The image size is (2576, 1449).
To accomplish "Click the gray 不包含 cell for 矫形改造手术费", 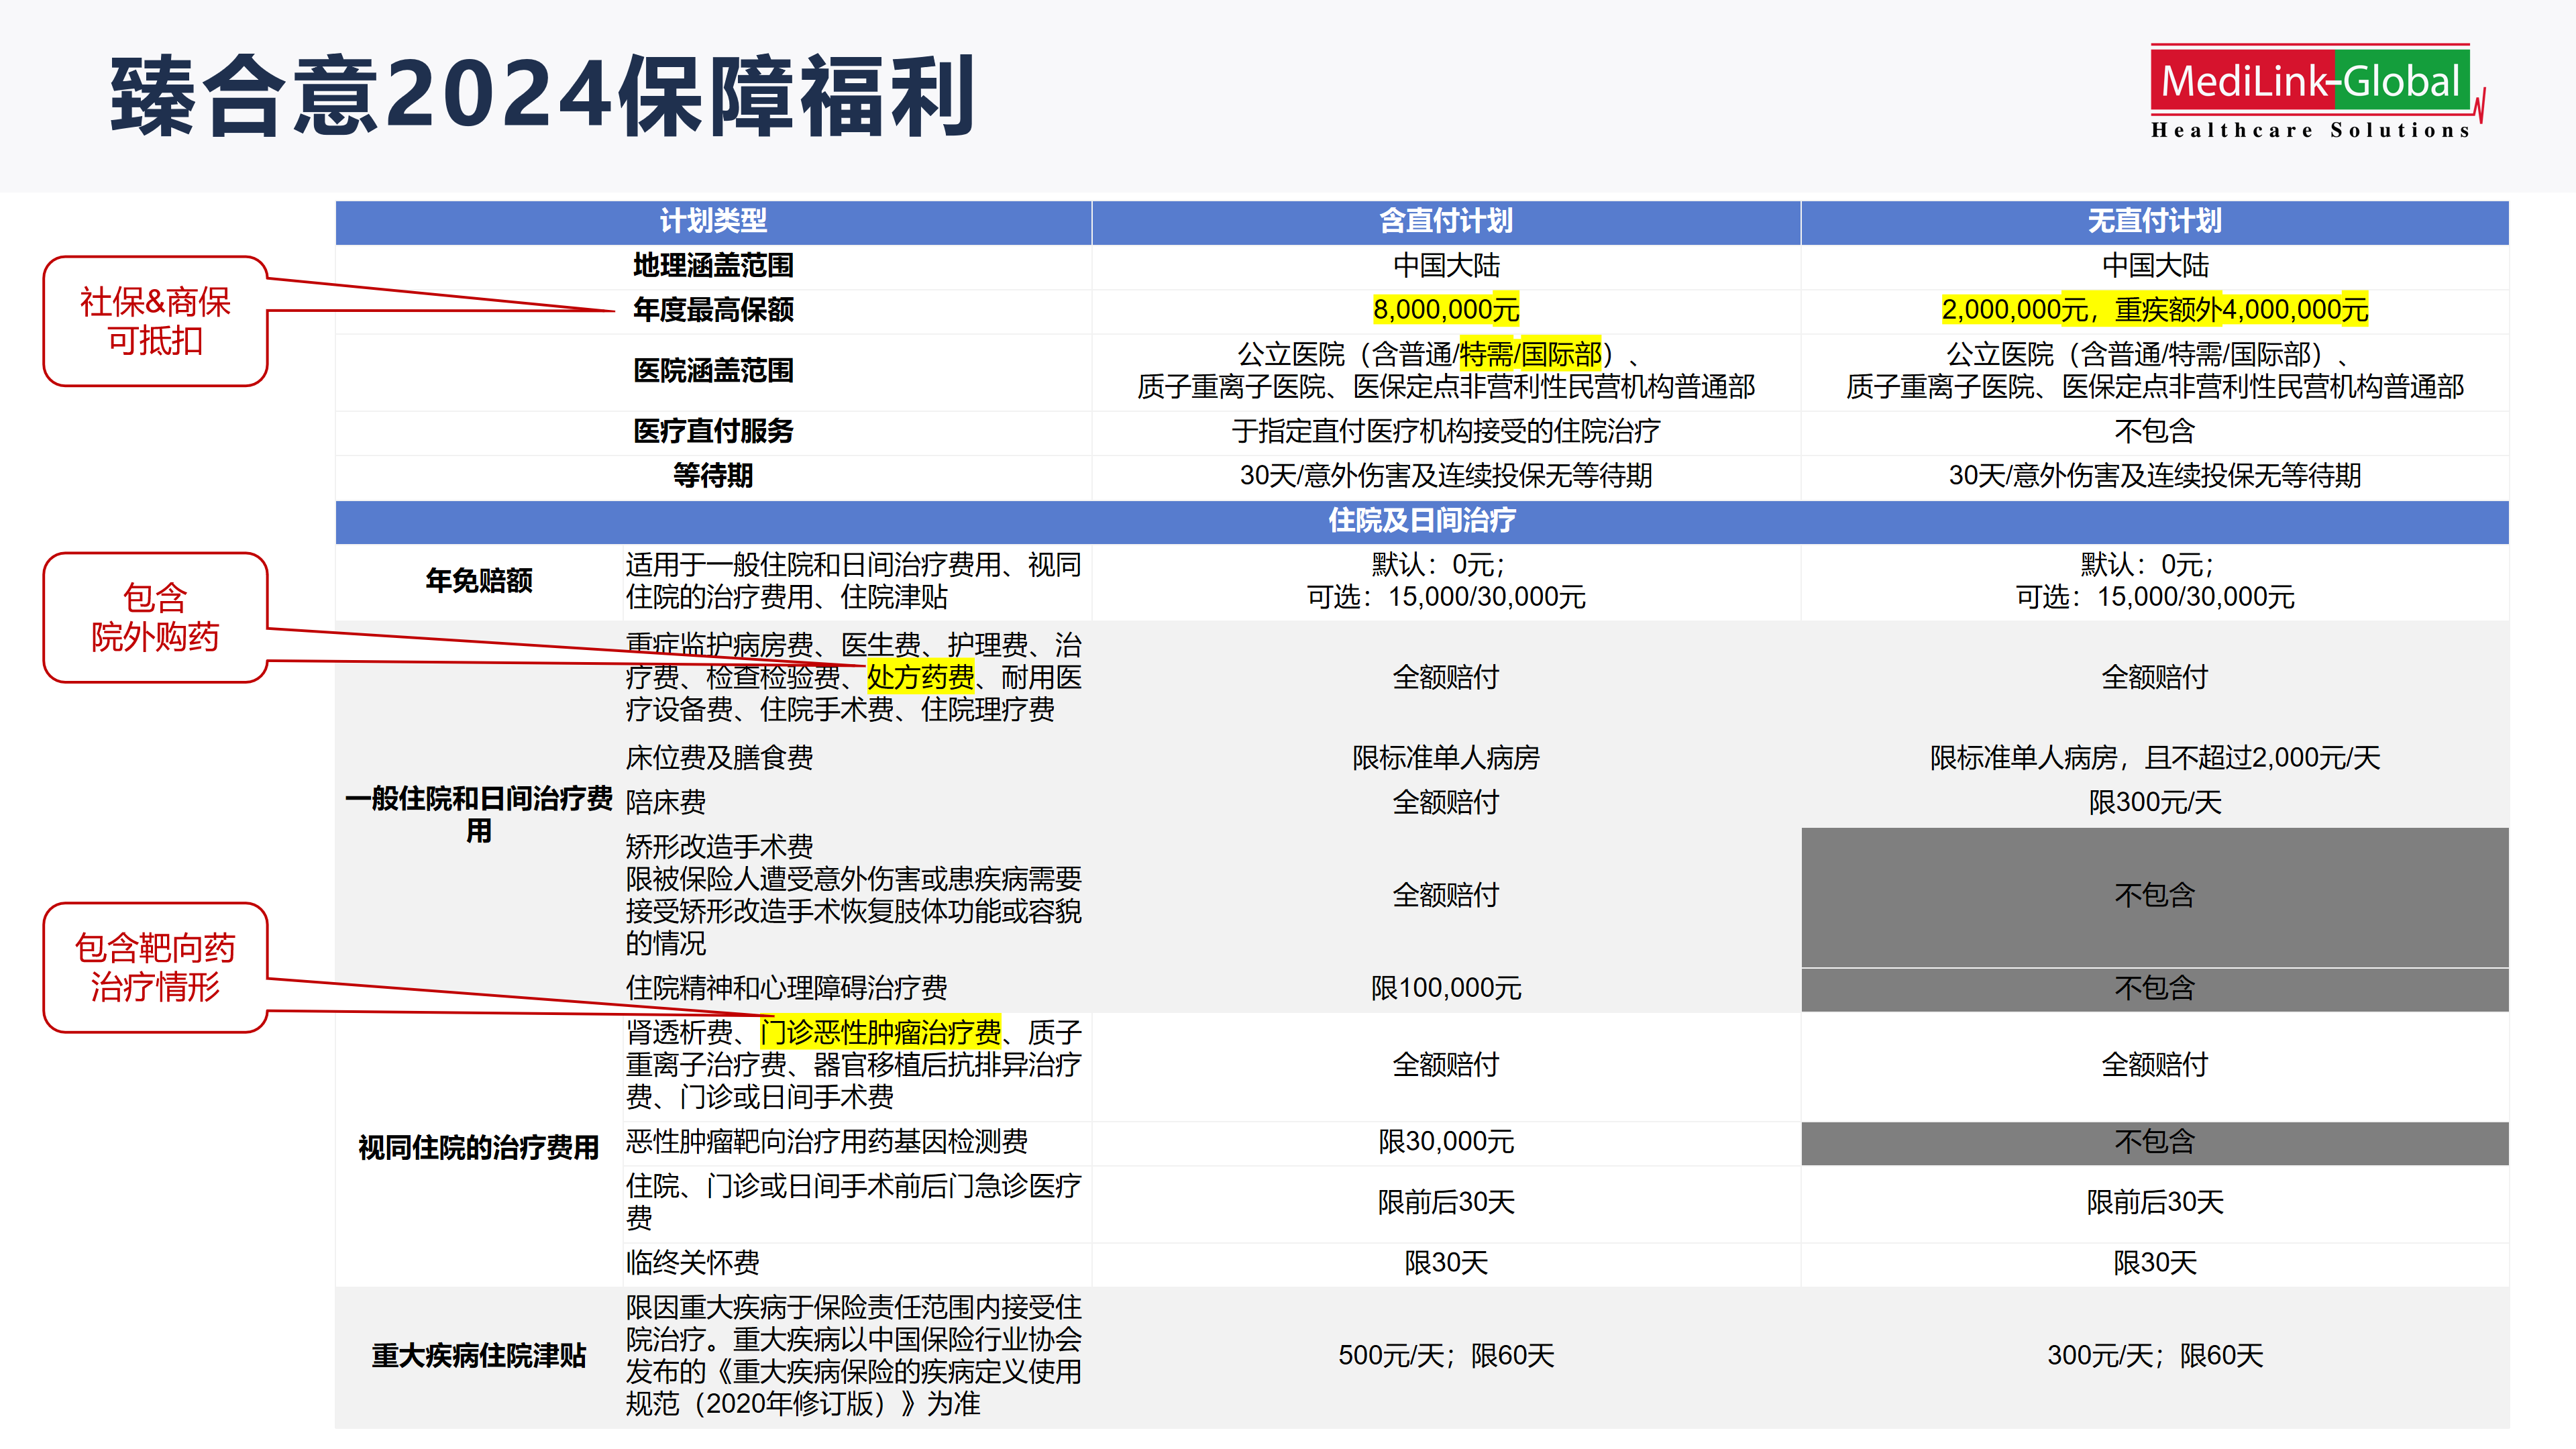I will click(x=2154, y=895).
